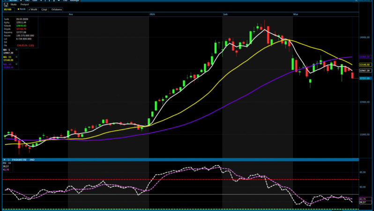Image resolution: width=374 pixels, height=211 pixels.
Task: Open the Periyot menu
Action: (24, 4)
